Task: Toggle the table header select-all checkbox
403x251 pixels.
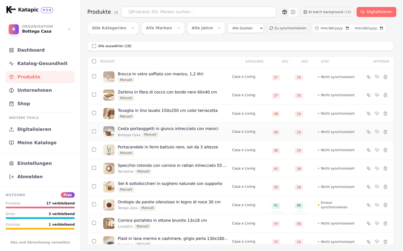Action: (x=94, y=61)
